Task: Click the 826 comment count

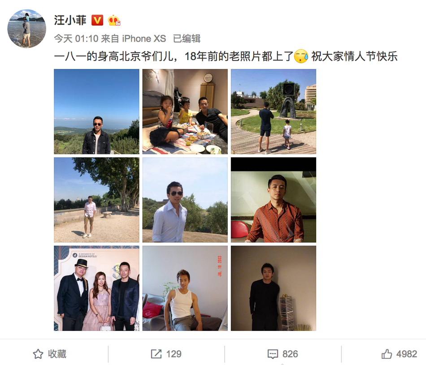Action: pyautogui.click(x=290, y=354)
